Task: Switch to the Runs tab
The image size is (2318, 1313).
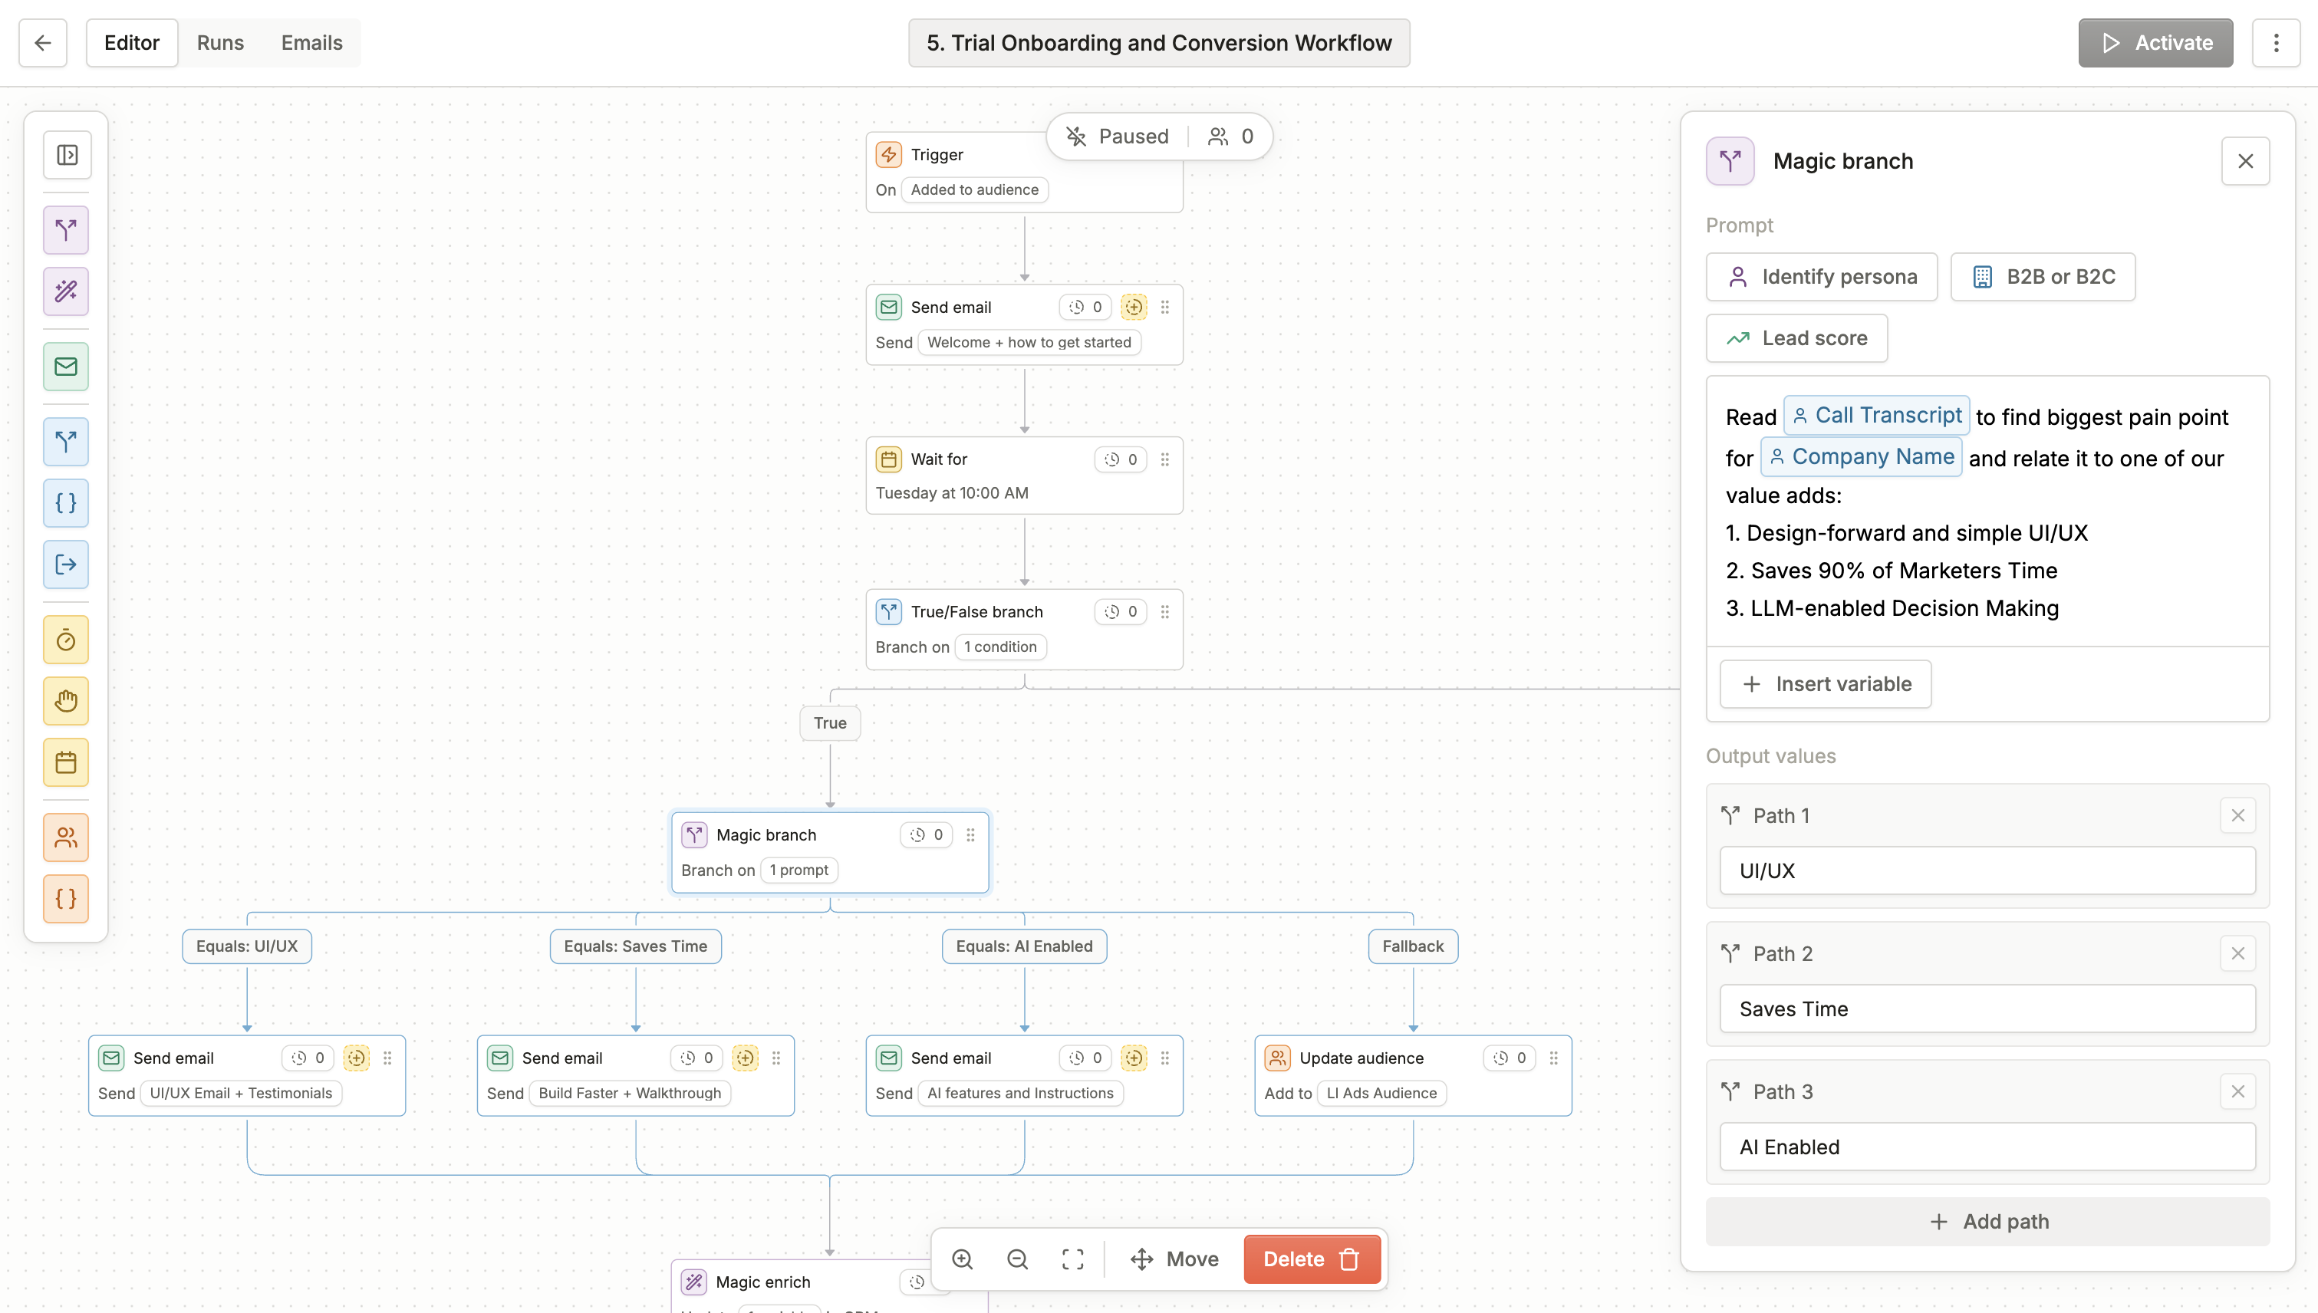Action: (220, 42)
